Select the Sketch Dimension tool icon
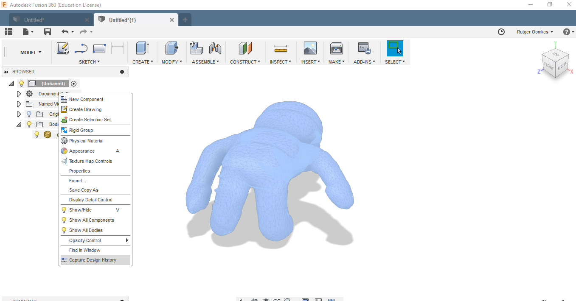Screen dimensions: 576x301 tap(117, 48)
